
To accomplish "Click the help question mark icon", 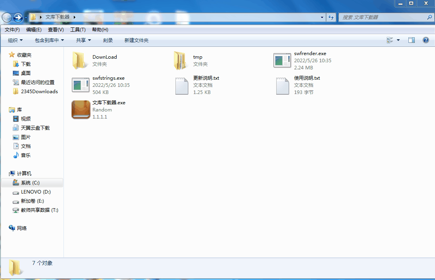I will tap(426, 40).
